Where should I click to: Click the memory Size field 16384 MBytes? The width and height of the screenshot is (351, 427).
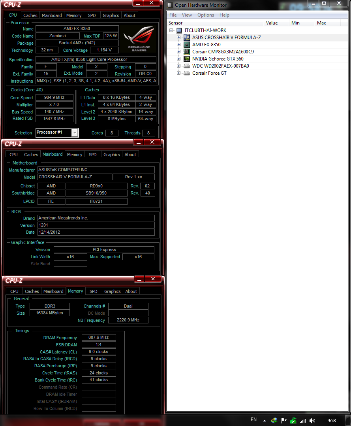click(x=49, y=313)
